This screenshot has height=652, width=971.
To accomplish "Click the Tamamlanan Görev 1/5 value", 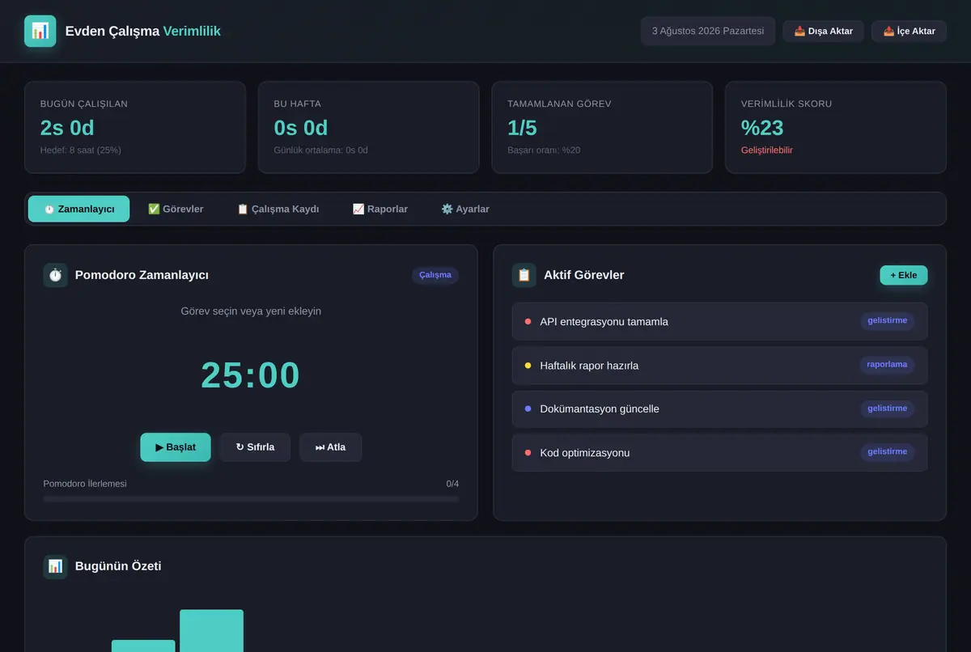I will (x=522, y=128).
